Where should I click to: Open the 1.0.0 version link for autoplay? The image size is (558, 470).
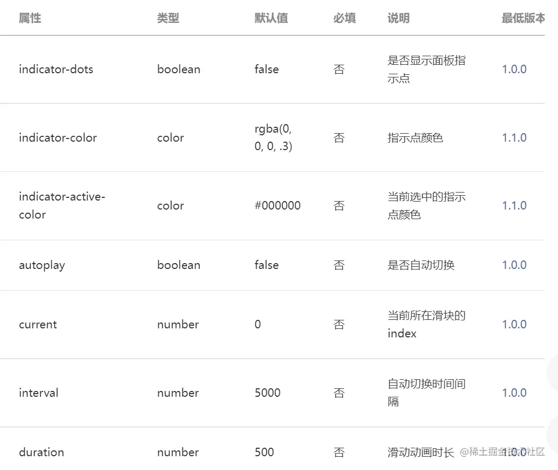coord(514,265)
